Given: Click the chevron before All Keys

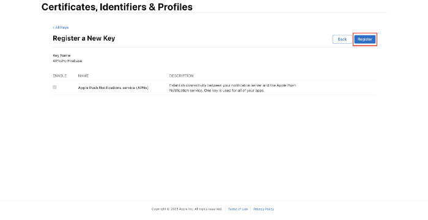Looking at the screenshot, I should tap(54, 27).
